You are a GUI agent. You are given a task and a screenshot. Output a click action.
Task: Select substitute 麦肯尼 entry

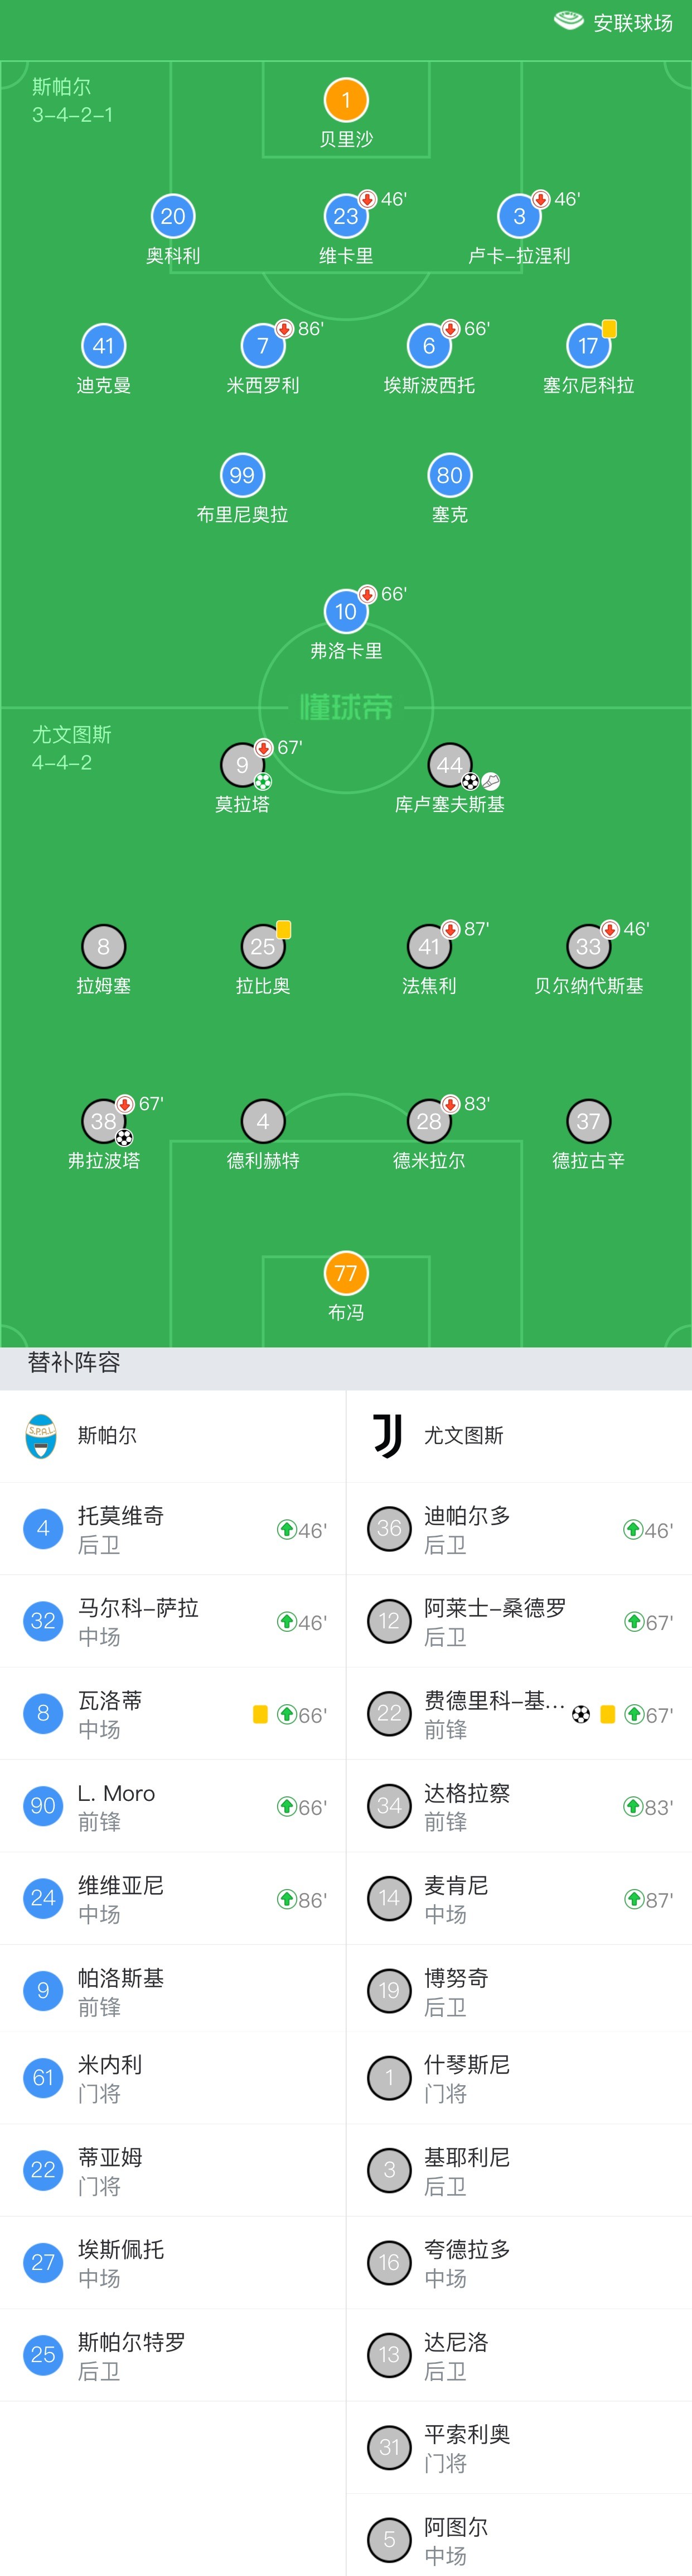pos(519,1899)
